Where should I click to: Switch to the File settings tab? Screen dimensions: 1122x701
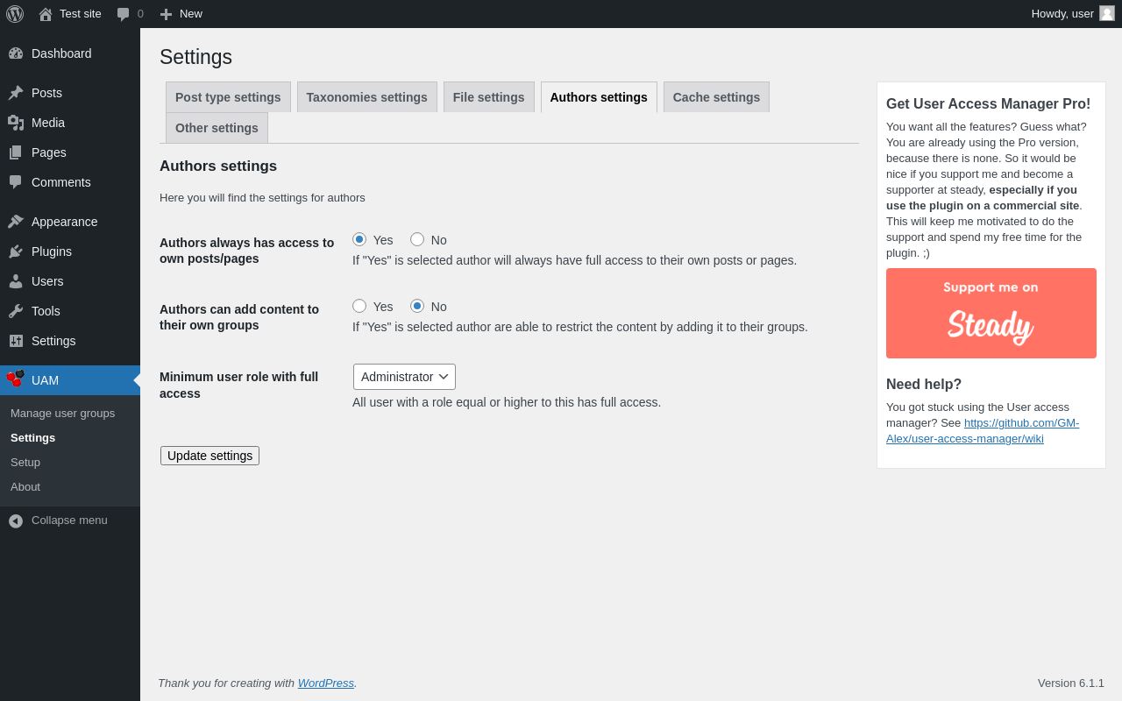click(x=488, y=97)
